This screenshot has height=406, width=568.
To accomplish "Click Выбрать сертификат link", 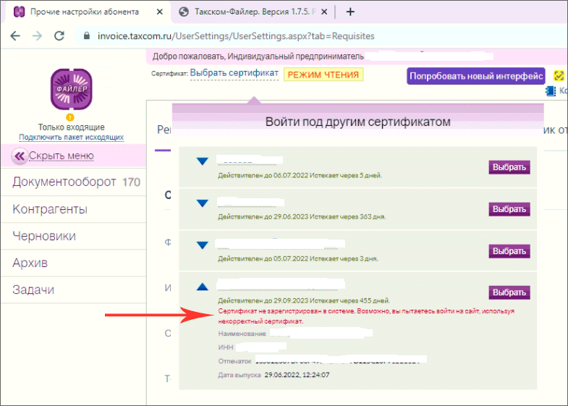I will (x=234, y=73).
